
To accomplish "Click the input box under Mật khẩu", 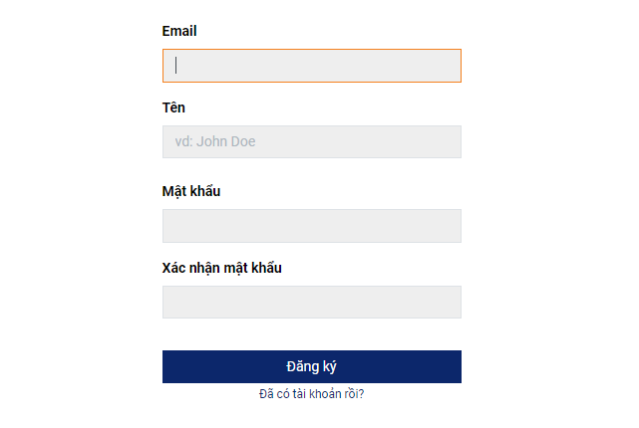I will click(x=311, y=226).
